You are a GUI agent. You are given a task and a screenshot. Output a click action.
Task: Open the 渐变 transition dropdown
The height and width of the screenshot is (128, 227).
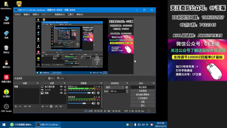point(114,87)
